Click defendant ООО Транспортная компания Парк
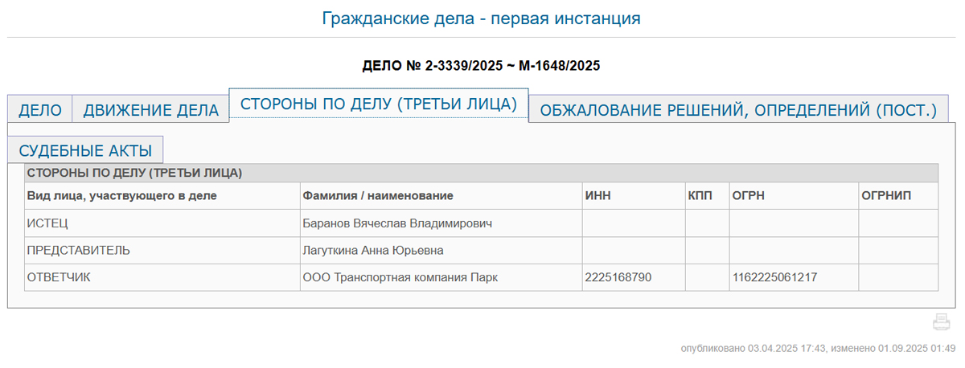Screen dimensions: 965x368 tap(400, 277)
